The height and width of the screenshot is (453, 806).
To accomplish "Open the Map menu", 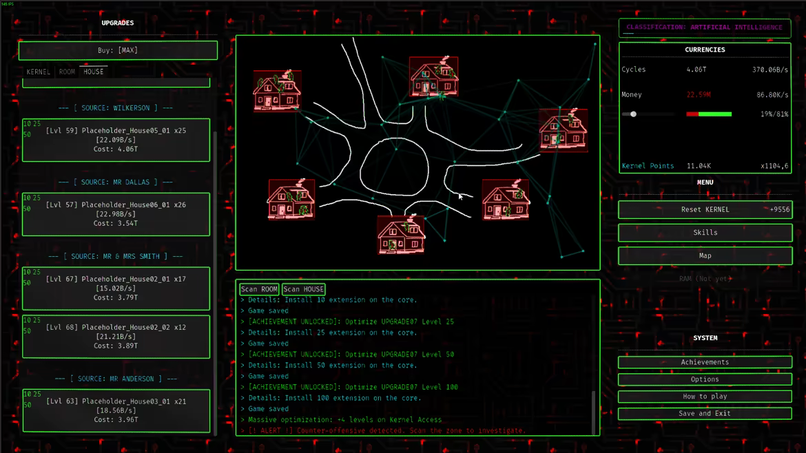I will coord(705,256).
